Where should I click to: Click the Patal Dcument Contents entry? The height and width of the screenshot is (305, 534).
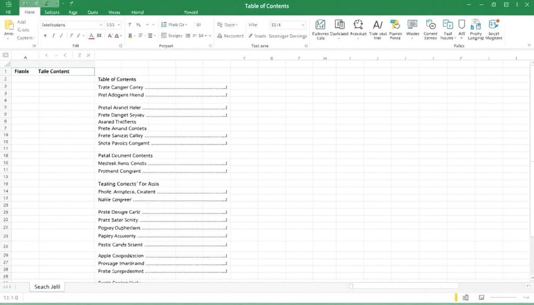coord(125,155)
